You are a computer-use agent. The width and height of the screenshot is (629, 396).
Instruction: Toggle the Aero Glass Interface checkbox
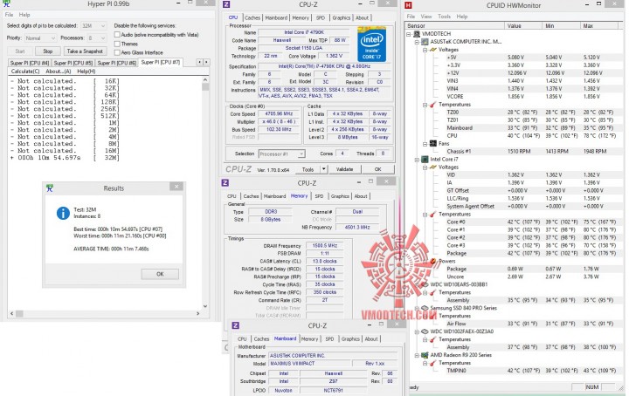click(117, 52)
